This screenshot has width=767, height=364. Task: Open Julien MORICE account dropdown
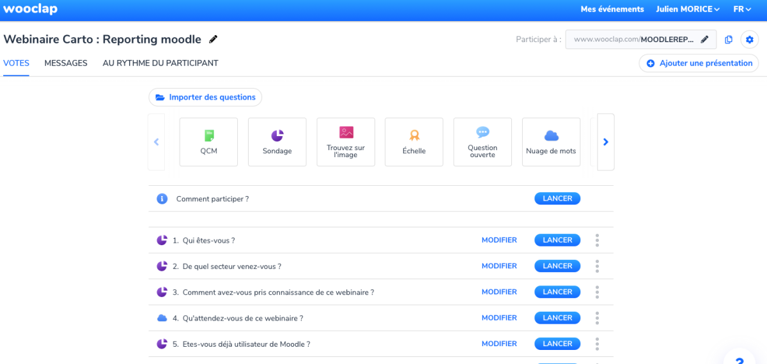(x=688, y=9)
